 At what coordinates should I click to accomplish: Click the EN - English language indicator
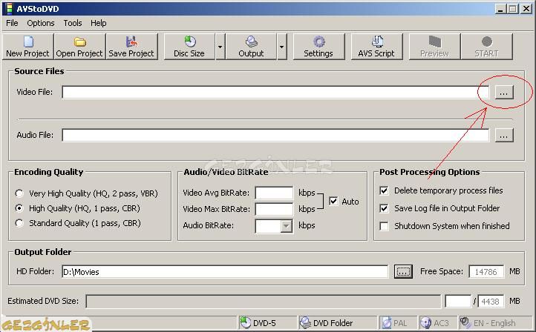[x=494, y=323]
